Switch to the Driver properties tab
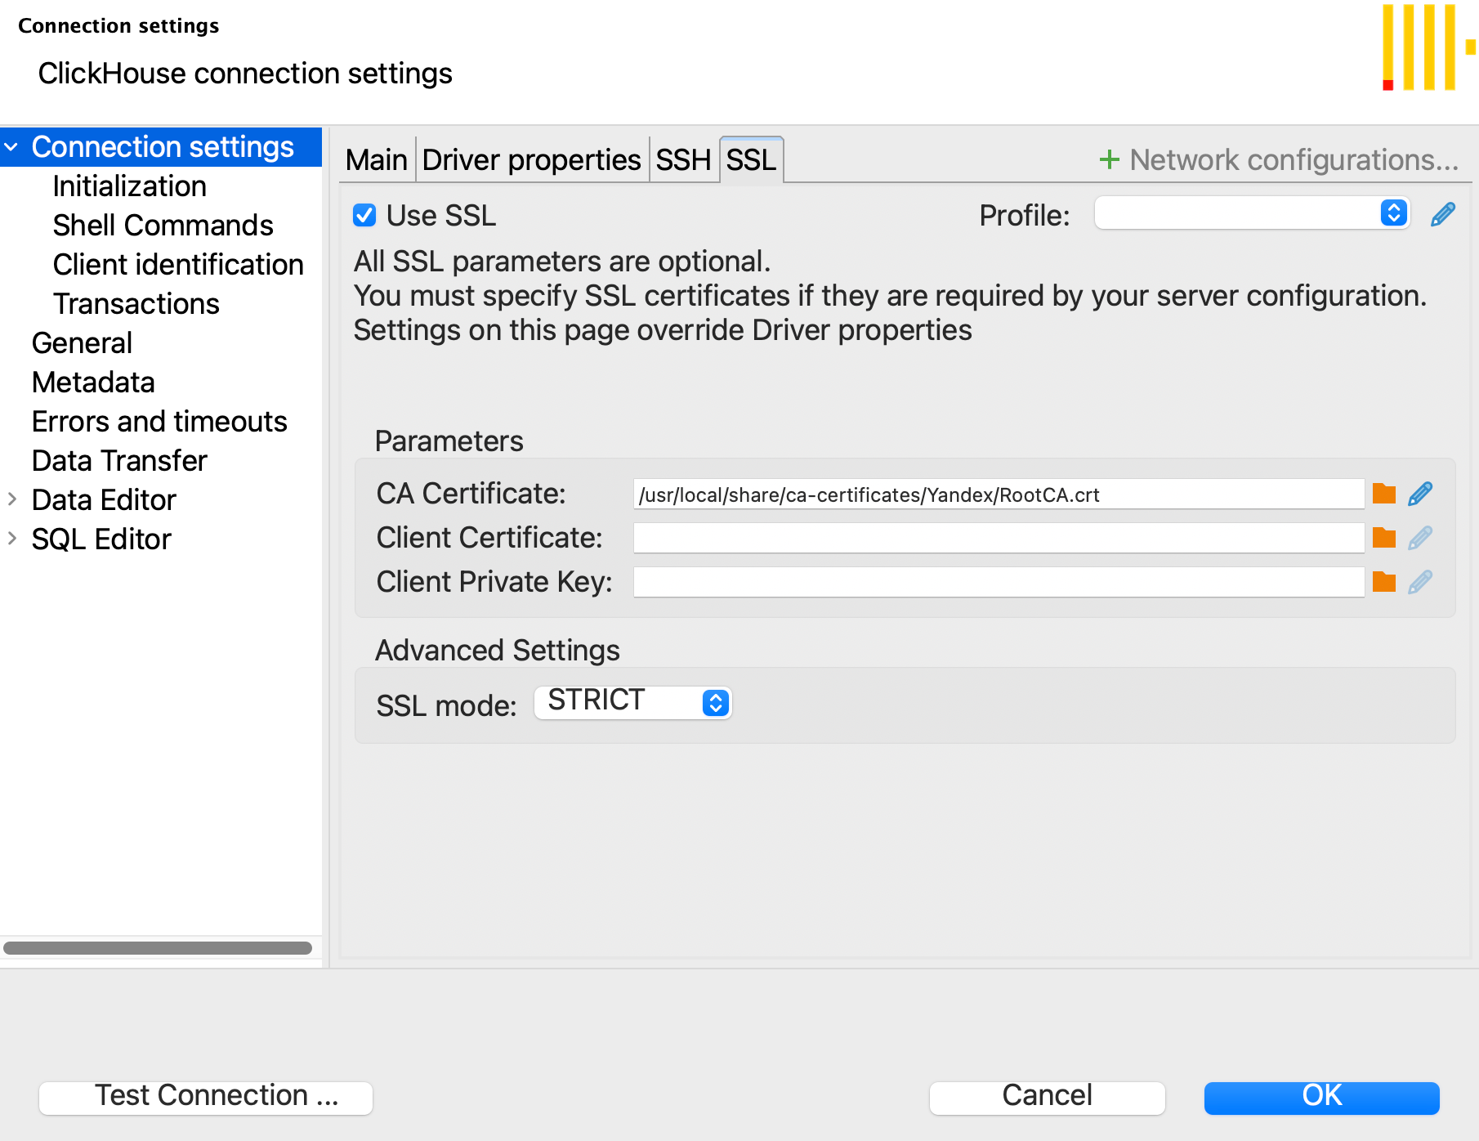Screen dimensions: 1479x1141 coord(531,159)
